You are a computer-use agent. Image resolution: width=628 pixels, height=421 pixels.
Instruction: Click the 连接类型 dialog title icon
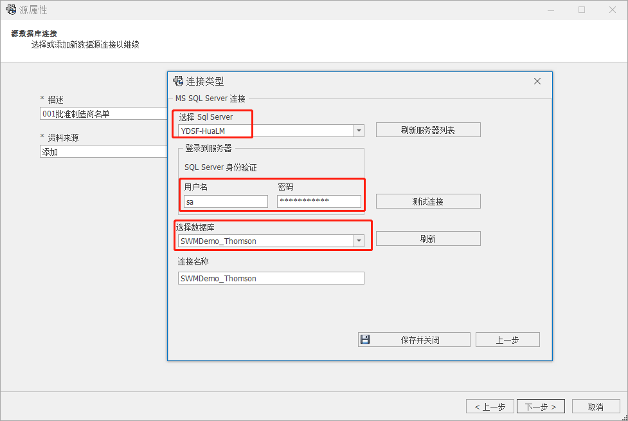click(178, 81)
